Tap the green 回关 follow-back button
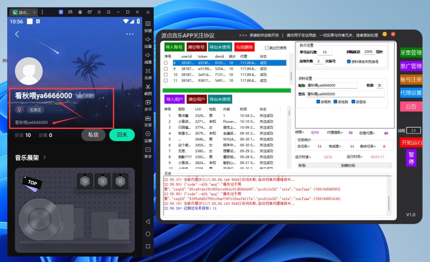The width and height of the screenshot is (430, 262). (122, 135)
